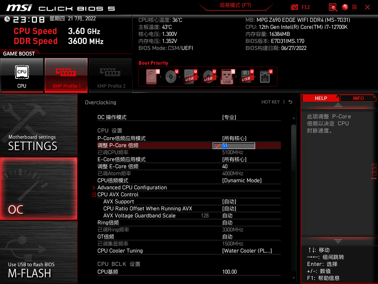378x284 pixels.
Task: Click the help panel top collapse handle
Action: click(338, 105)
